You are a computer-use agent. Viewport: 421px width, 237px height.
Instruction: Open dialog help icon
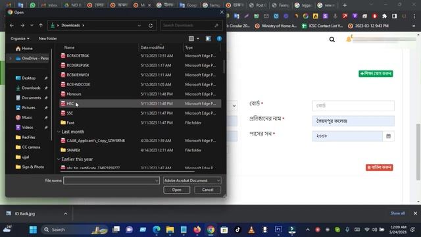point(219,39)
